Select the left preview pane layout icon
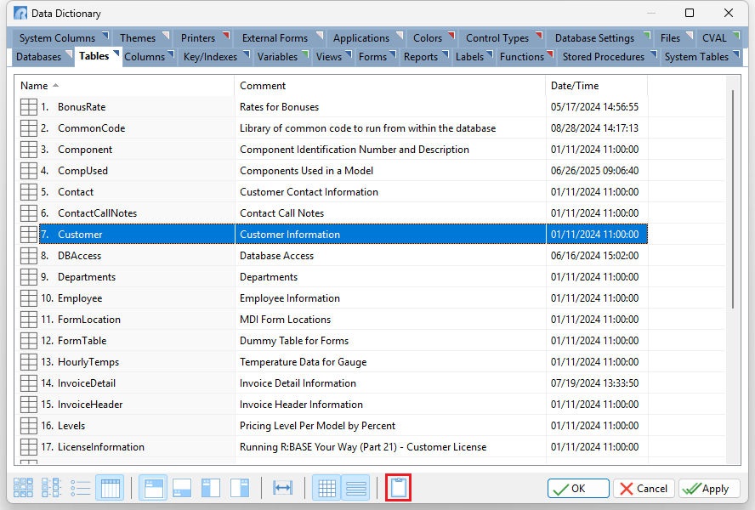This screenshot has height=510, width=755. click(x=211, y=488)
